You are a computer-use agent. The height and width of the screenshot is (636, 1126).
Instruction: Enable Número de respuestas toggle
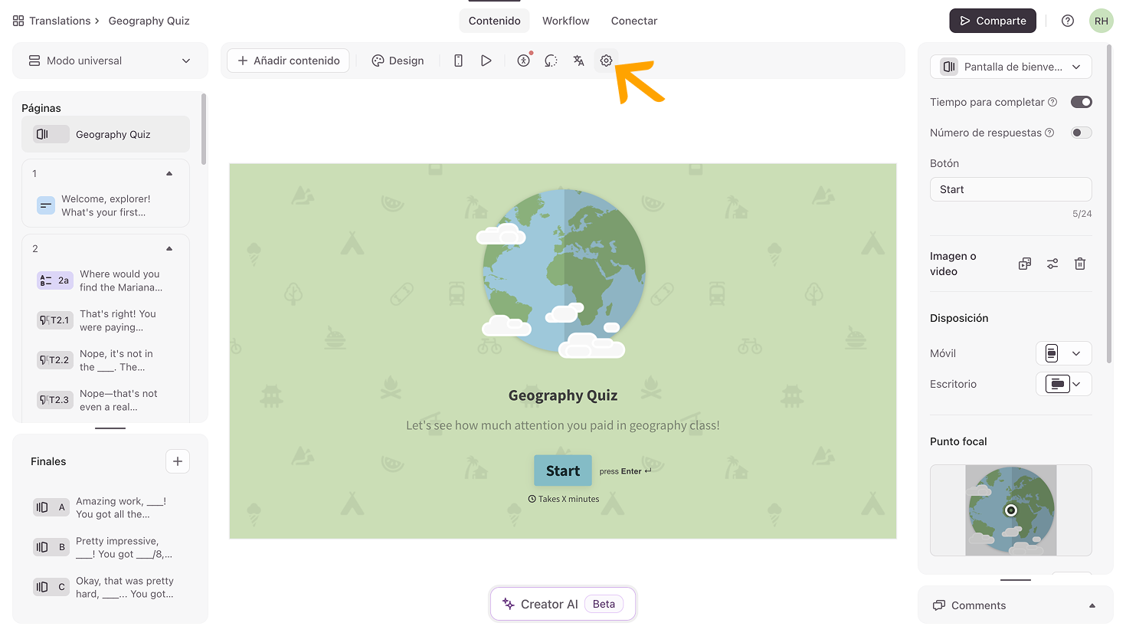1081,133
